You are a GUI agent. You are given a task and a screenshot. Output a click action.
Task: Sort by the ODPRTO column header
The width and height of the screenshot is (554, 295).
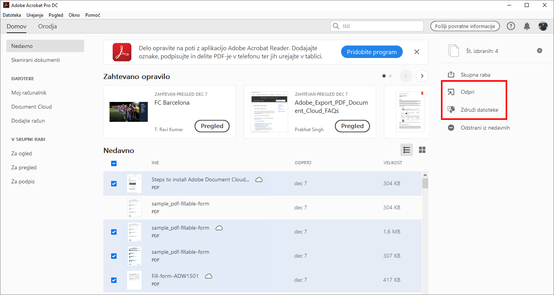pyautogui.click(x=303, y=163)
